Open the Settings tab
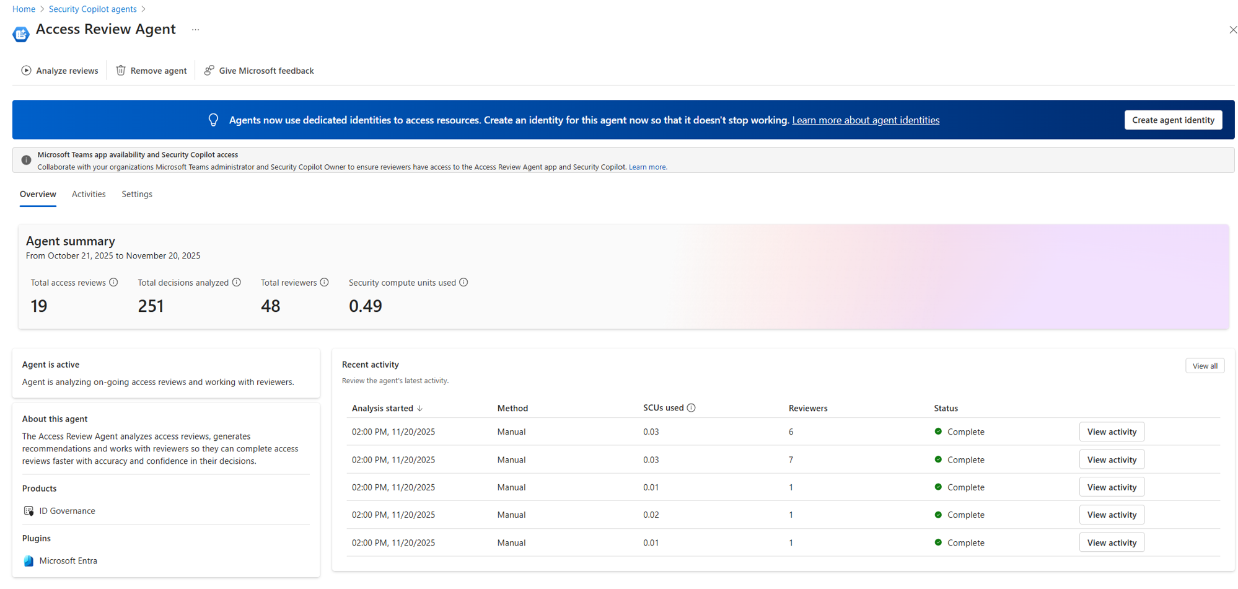This screenshot has height=589, width=1238. (137, 194)
